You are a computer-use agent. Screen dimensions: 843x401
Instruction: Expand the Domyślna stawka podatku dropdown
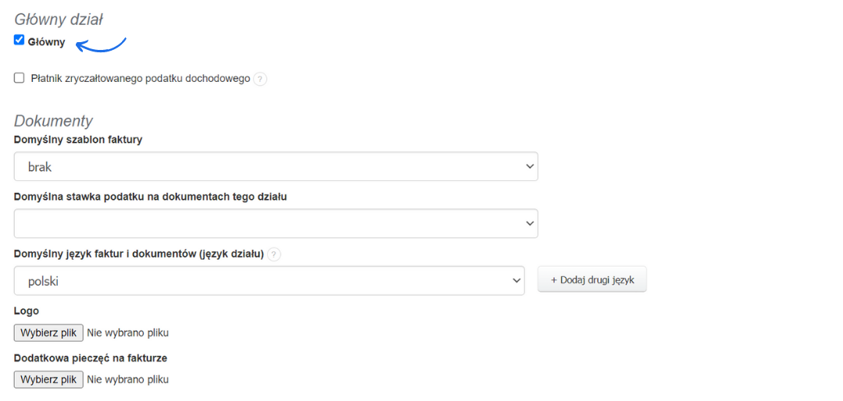coord(276,223)
